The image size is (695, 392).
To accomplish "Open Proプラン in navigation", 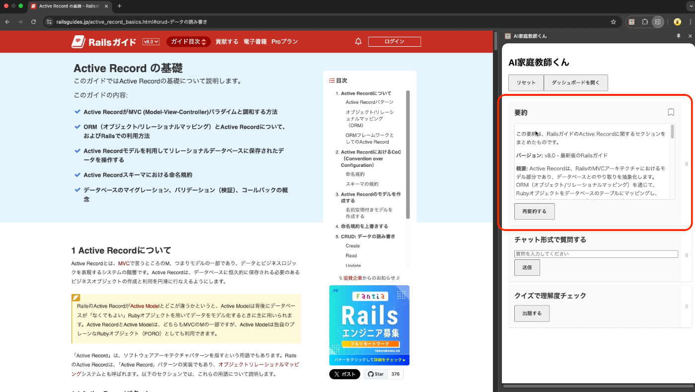I will [284, 42].
